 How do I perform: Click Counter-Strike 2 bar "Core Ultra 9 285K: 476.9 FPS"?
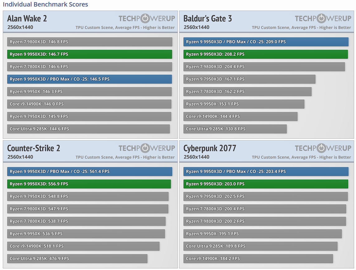pyautogui.click(x=77, y=259)
